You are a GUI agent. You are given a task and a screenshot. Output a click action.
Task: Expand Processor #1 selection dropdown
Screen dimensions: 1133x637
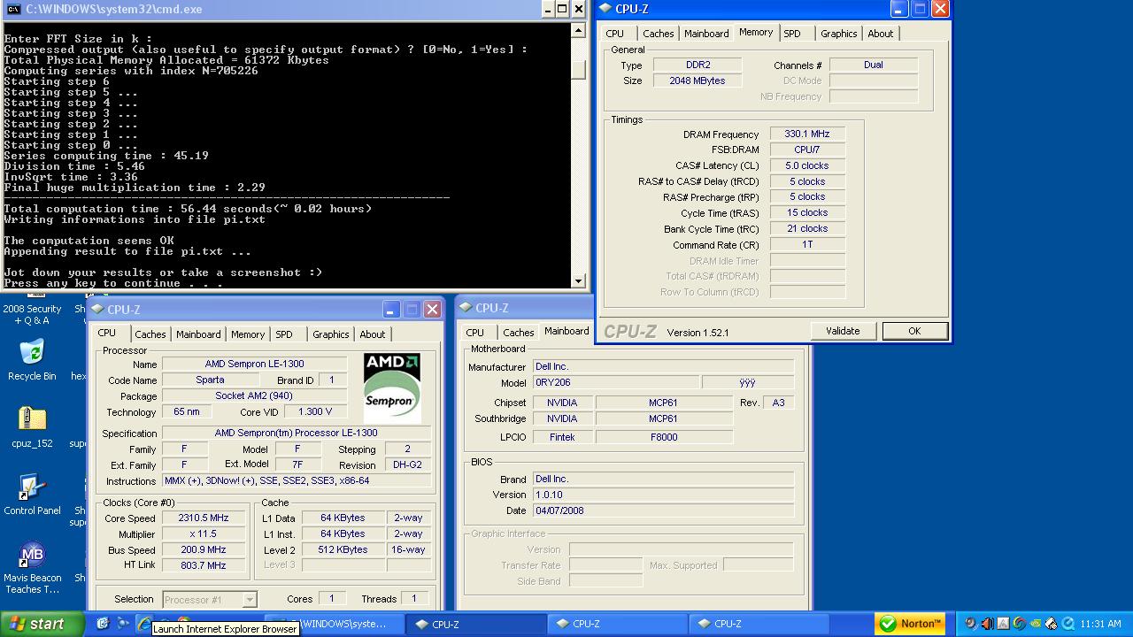(250, 599)
